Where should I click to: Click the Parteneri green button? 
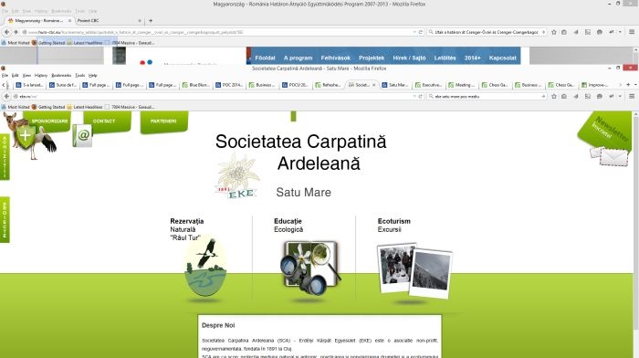163,121
